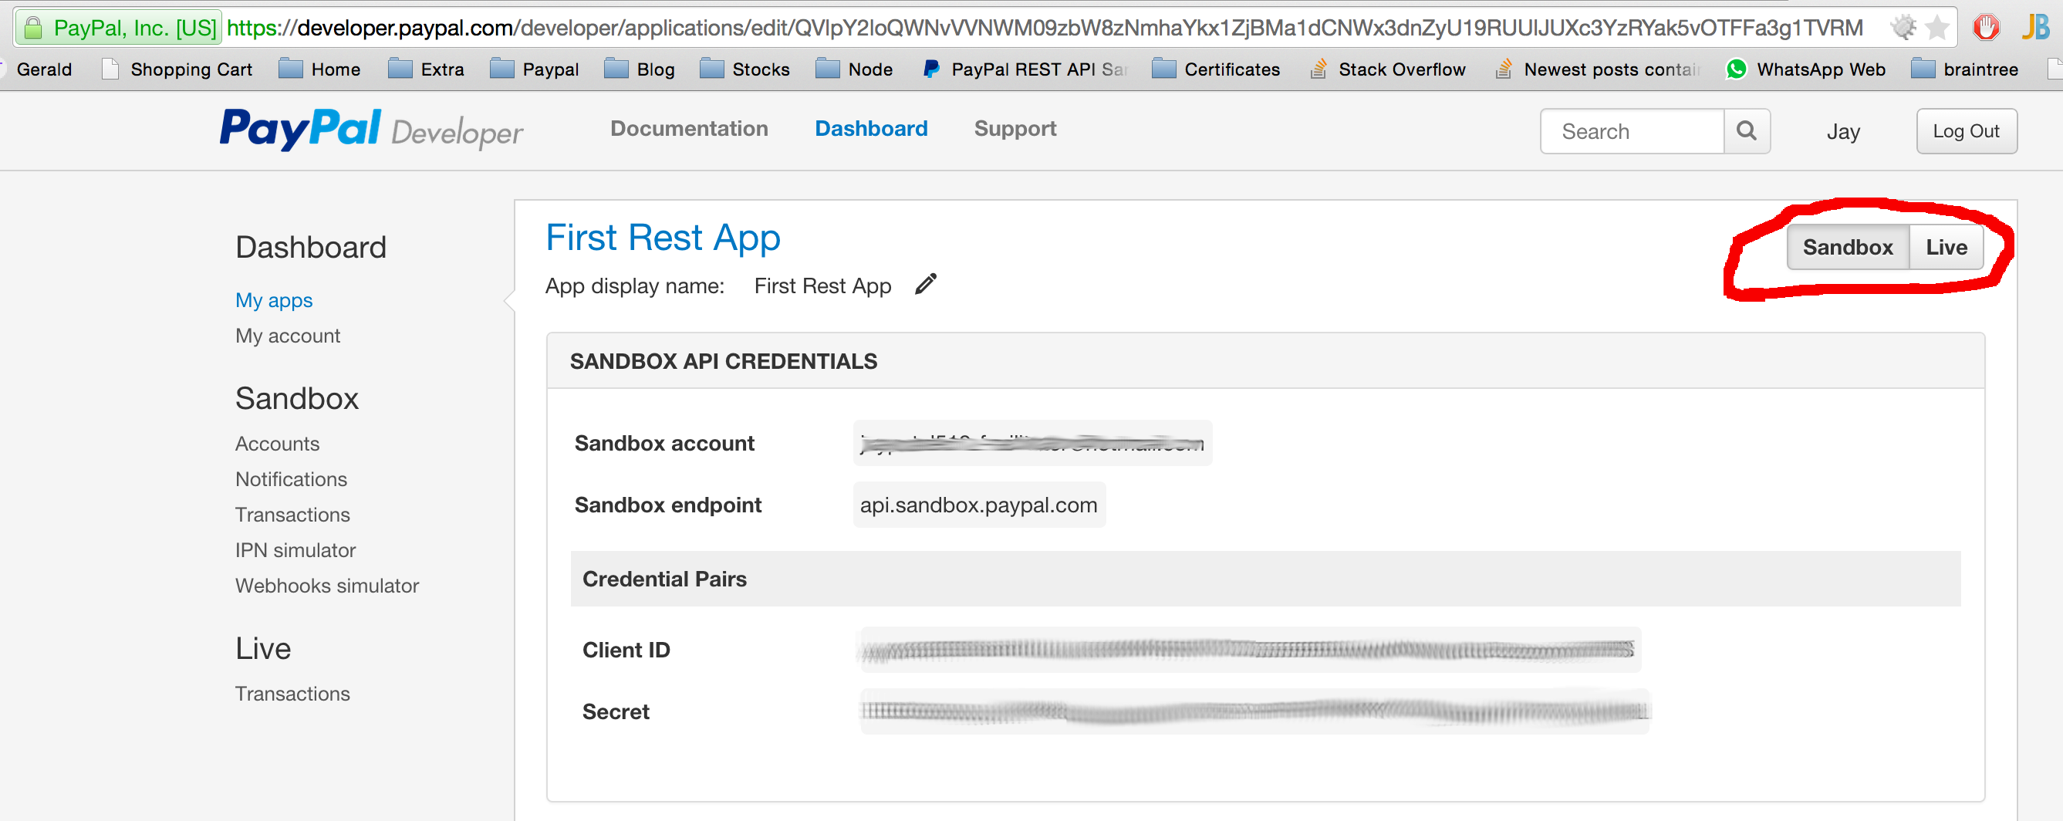Open the Stack Overflow bookmark
The height and width of the screenshot is (821, 2063).
click(x=1388, y=69)
